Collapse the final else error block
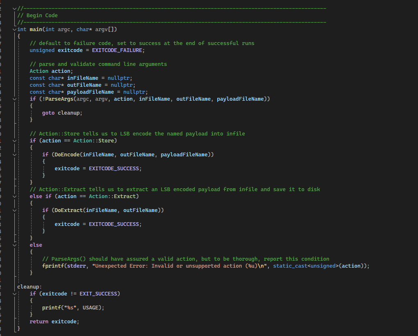 coord(14,245)
